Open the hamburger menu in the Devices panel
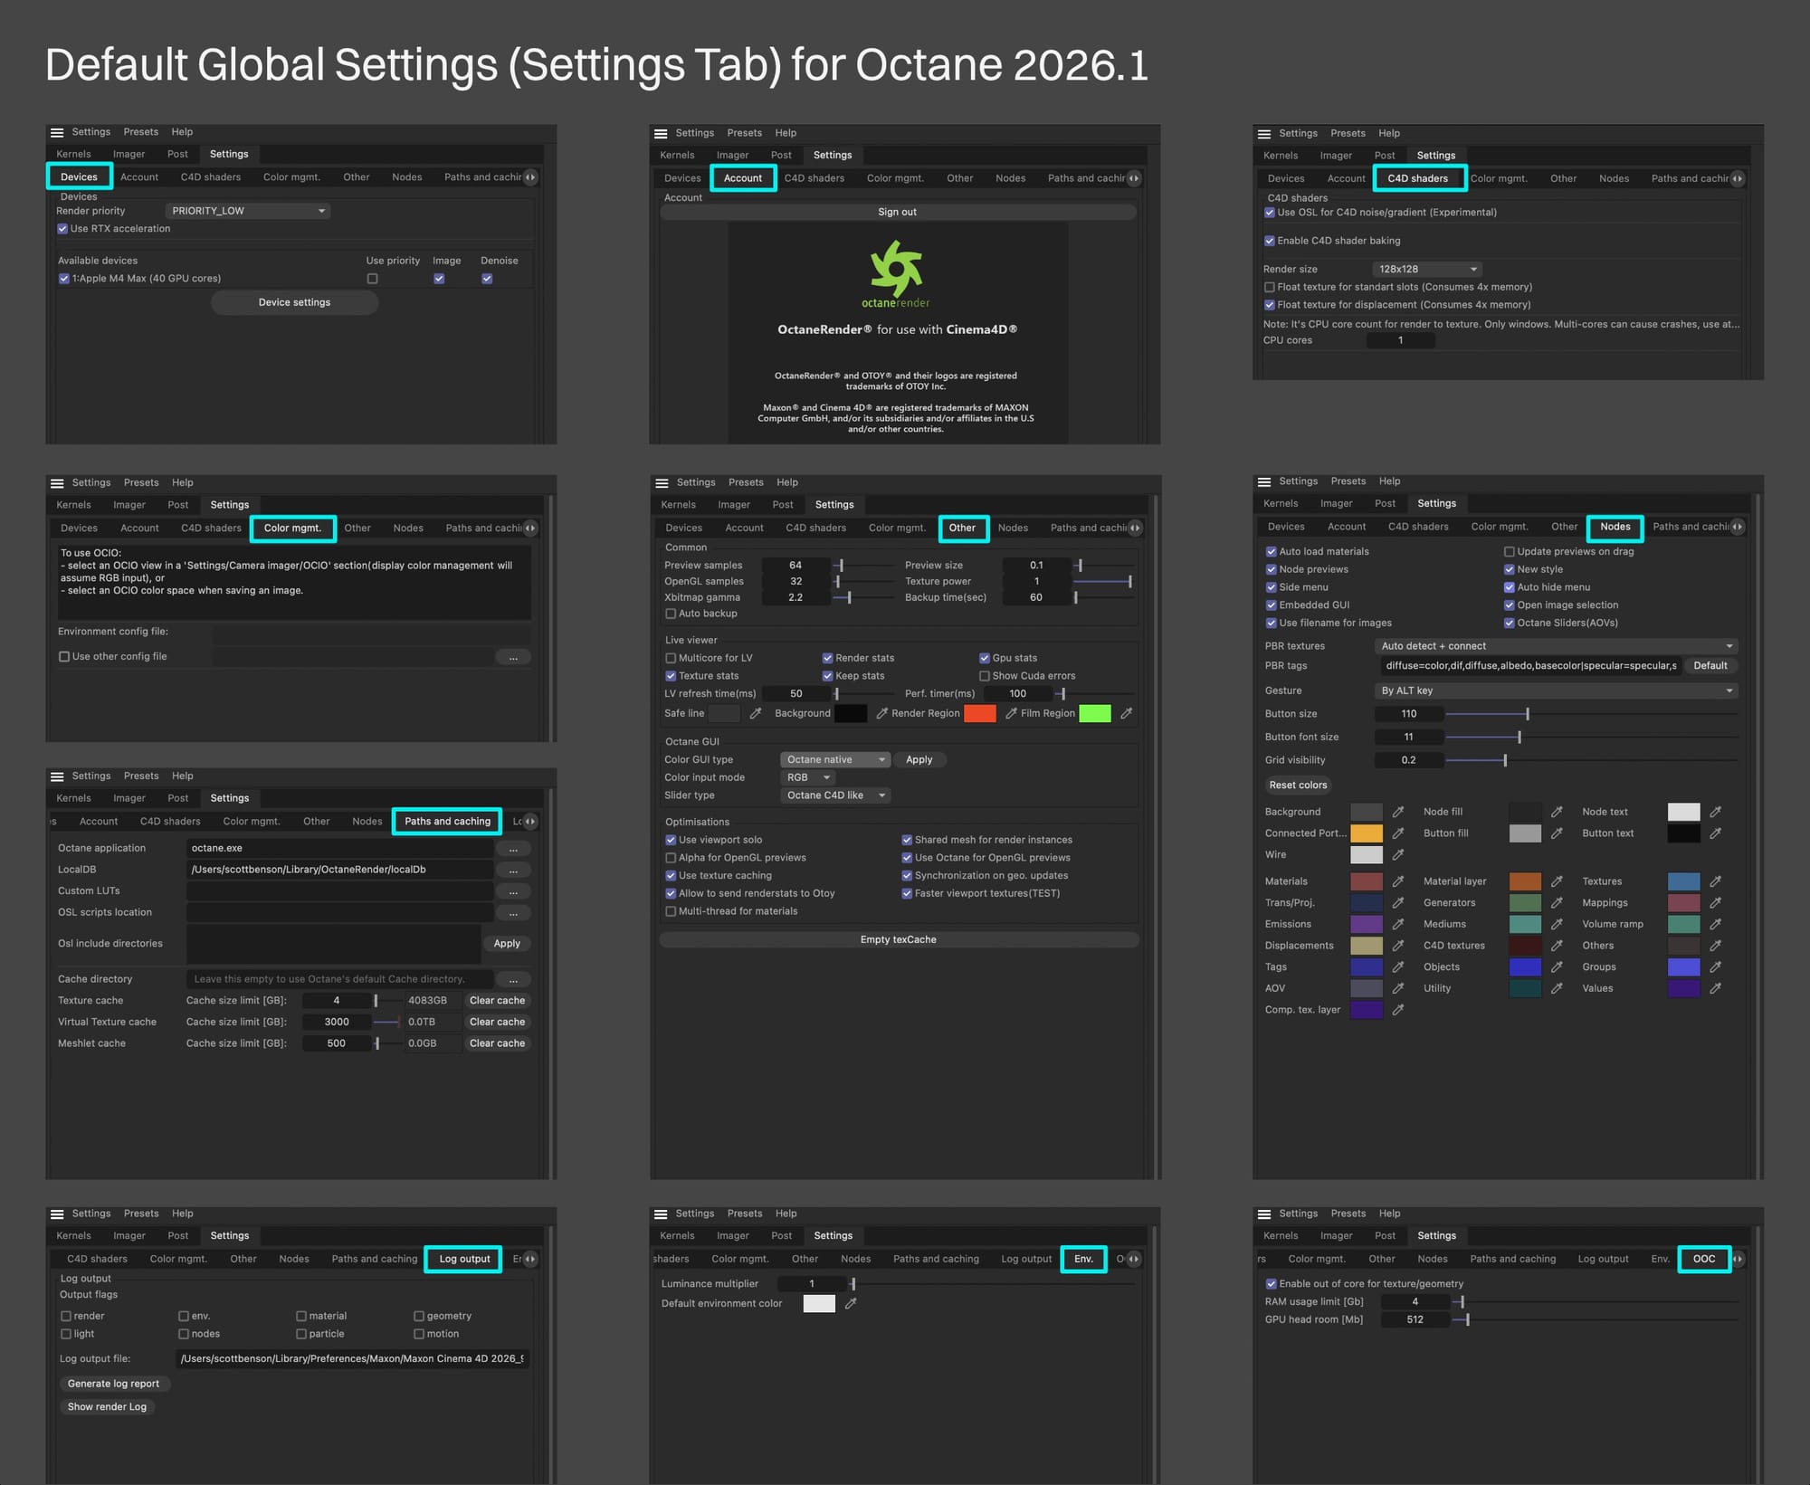The width and height of the screenshot is (1810, 1485). (57, 132)
